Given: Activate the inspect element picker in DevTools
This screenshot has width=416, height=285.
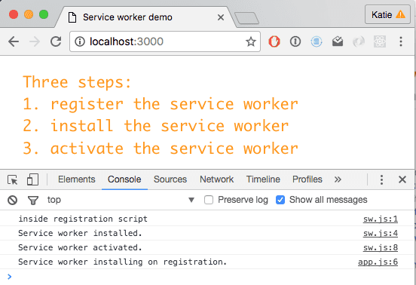Looking at the screenshot, I should (x=13, y=179).
